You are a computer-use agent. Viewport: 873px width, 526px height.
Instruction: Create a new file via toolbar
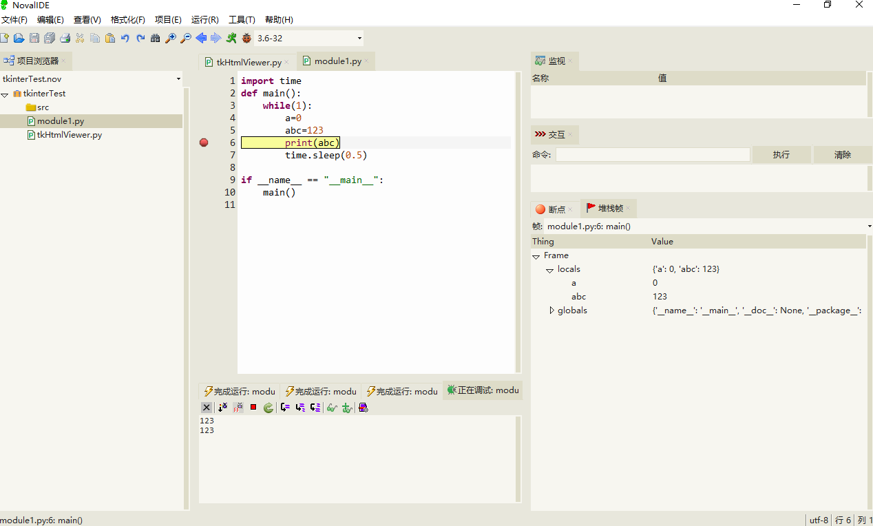click(5, 38)
